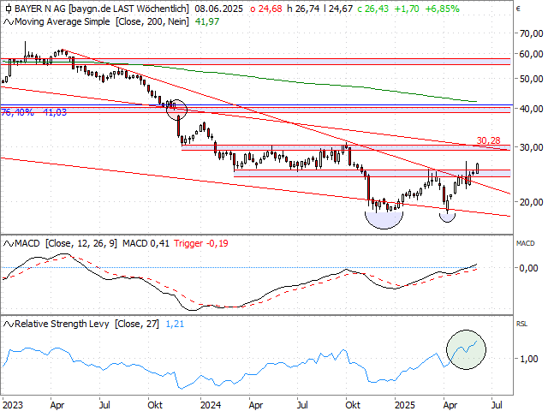Click the 70,00 price axis label
This screenshot has height=411, width=548.
coord(531,33)
